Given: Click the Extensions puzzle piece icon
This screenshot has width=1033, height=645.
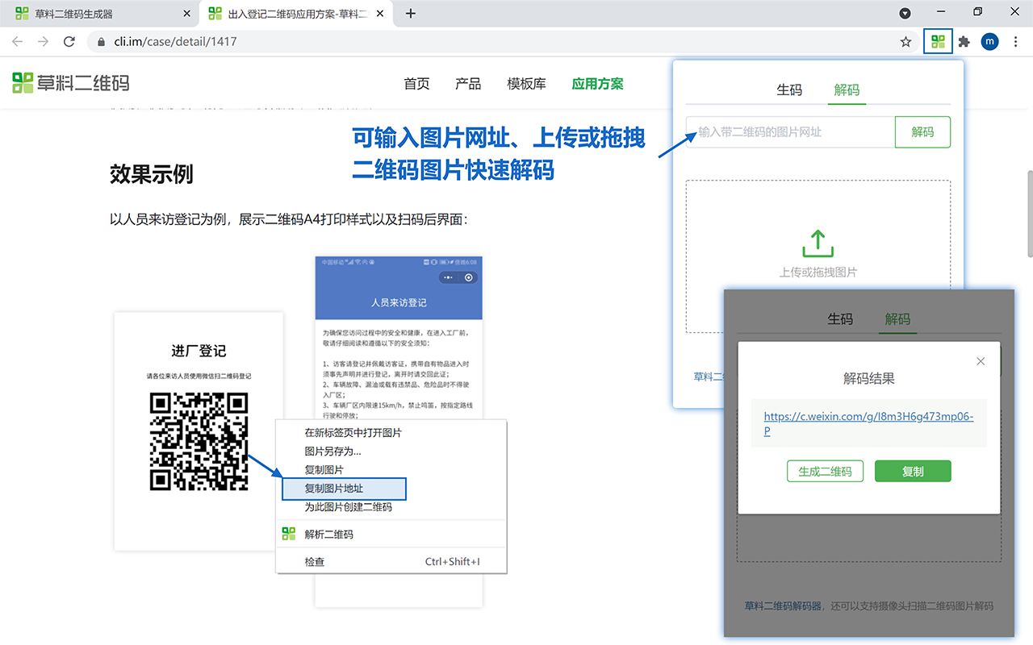Looking at the screenshot, I should 964,41.
